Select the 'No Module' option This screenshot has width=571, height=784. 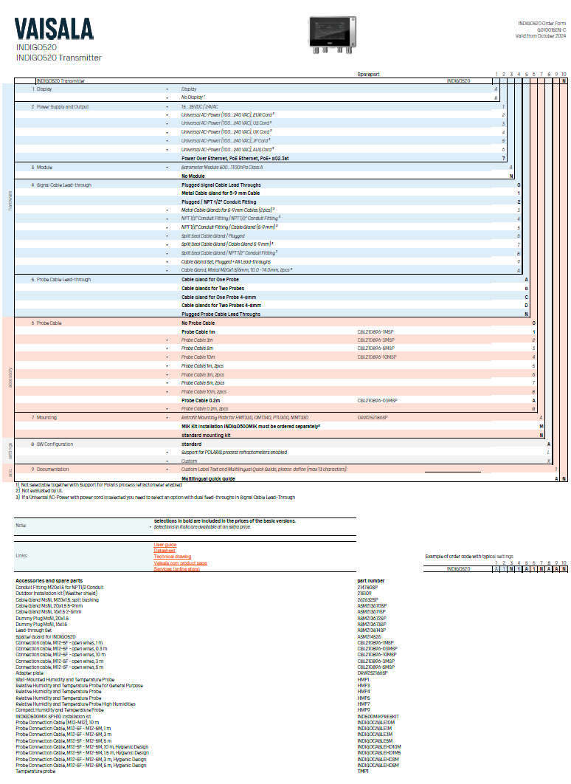pos(193,176)
